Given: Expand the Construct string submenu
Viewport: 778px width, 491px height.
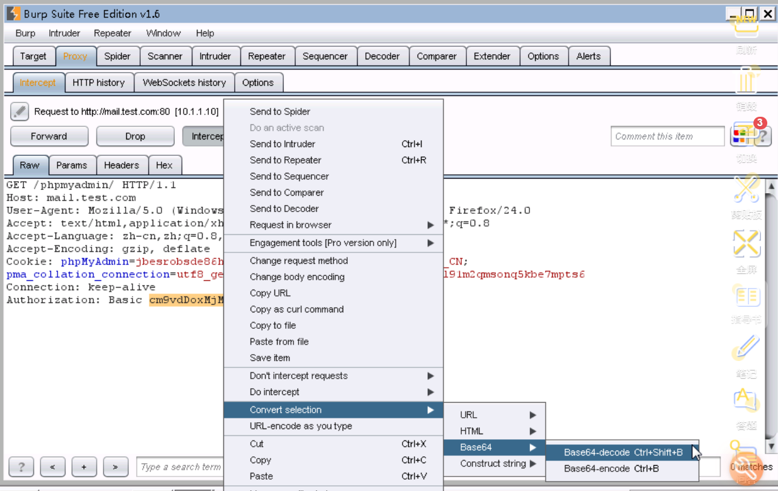Looking at the screenshot, I should 495,464.
